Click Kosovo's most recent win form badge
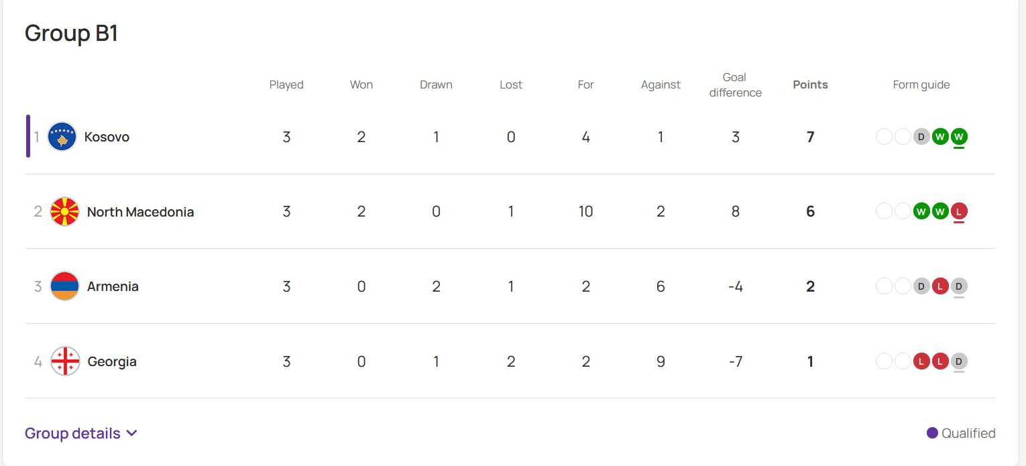This screenshot has height=466, width=1026. [x=959, y=137]
